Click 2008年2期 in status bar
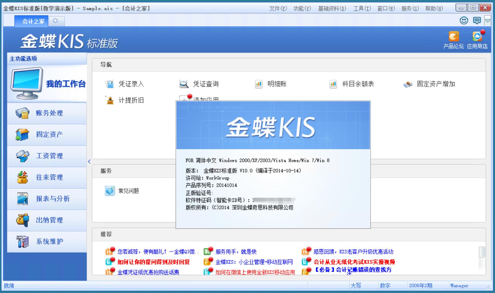Viewport: 495px width, 293px height. (420, 285)
